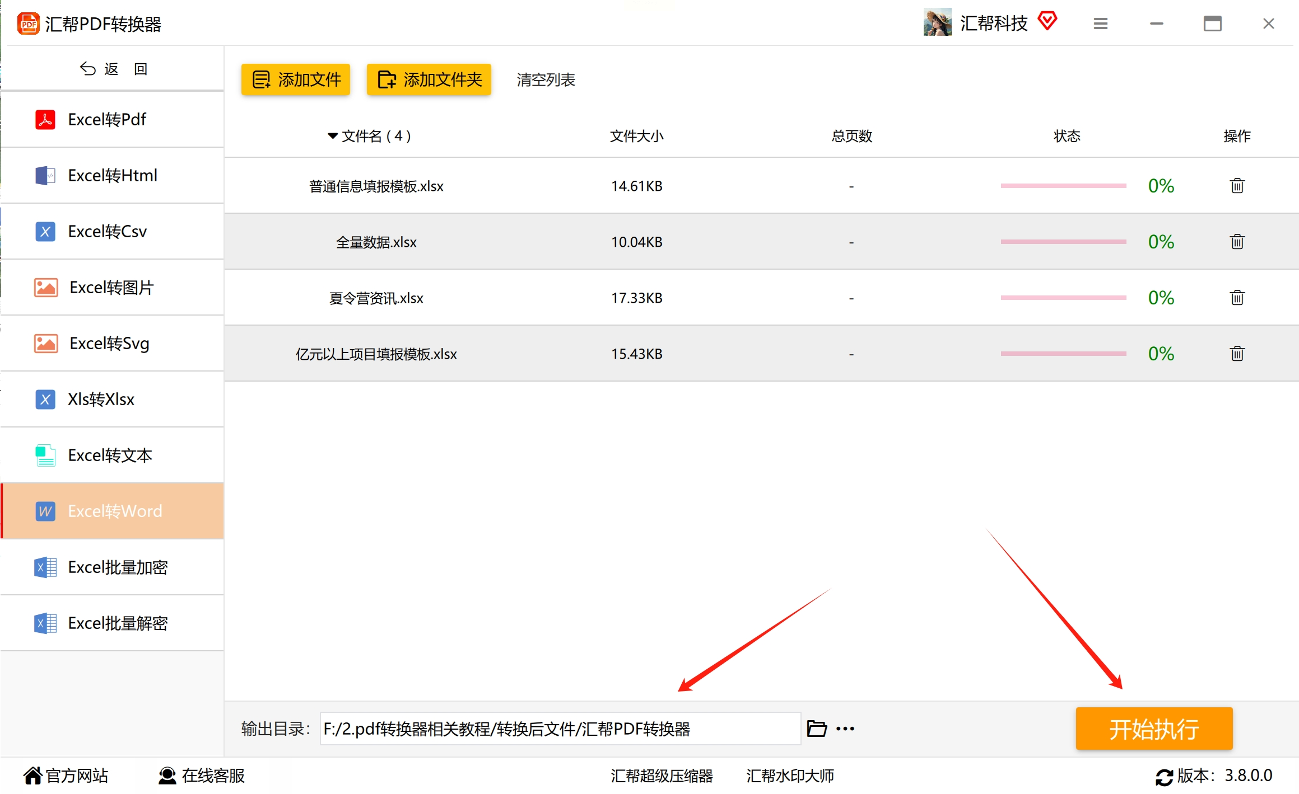Delete 普通信息填报模板.xlsx with trash icon
Viewport: 1299px width, 794px height.
pos(1237,186)
